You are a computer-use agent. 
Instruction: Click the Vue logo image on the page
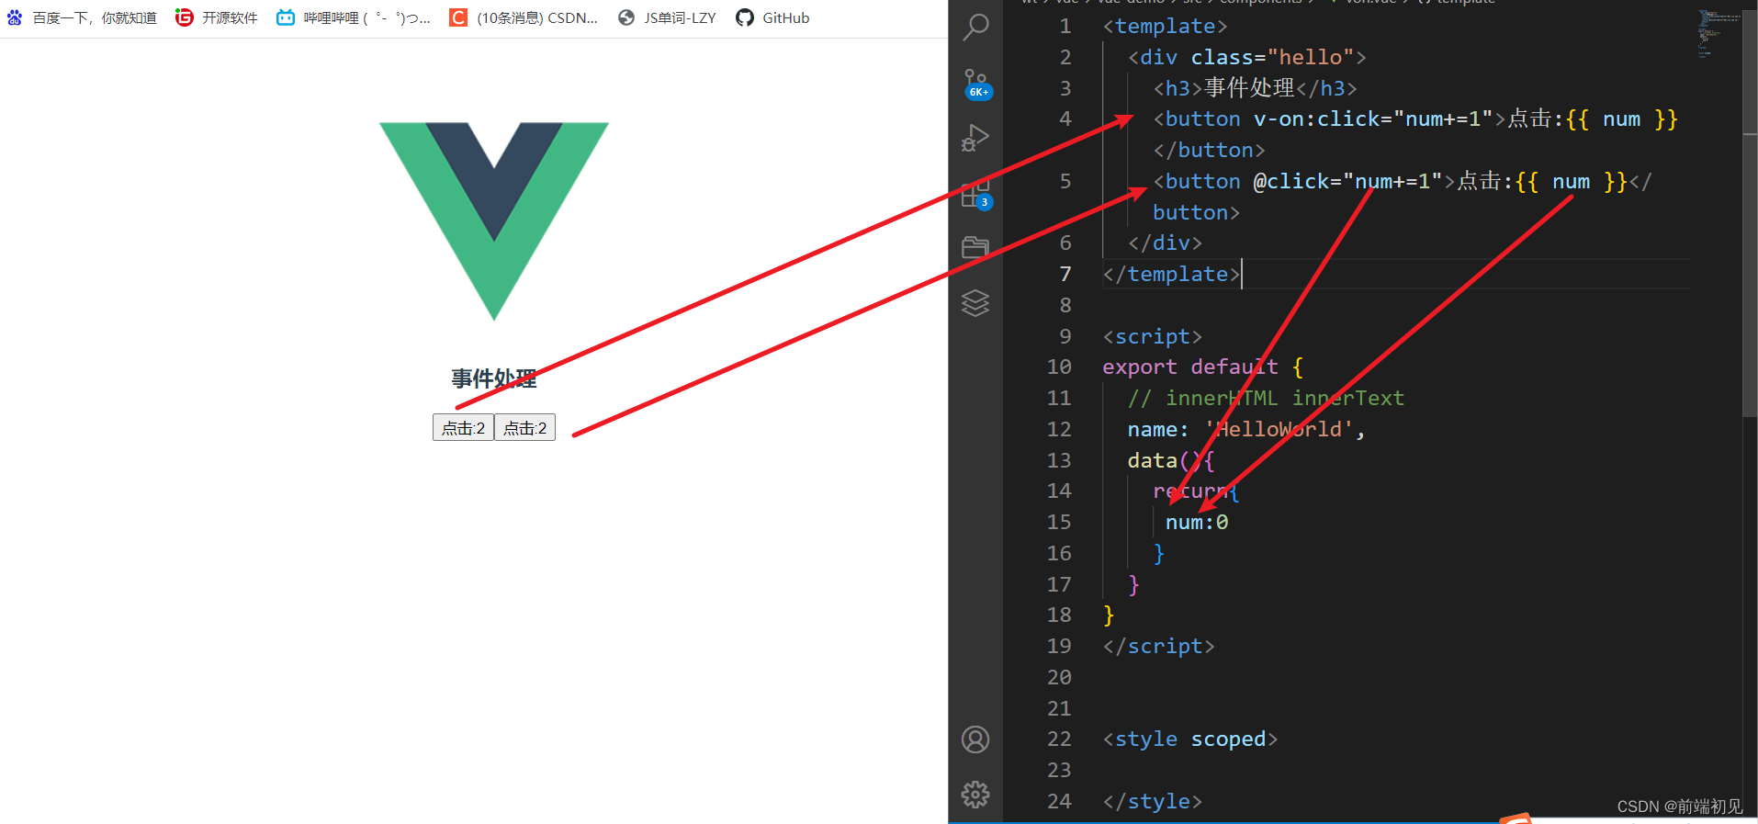pyautogui.click(x=494, y=221)
